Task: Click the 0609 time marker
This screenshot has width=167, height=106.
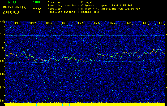Action: pos(144,23)
